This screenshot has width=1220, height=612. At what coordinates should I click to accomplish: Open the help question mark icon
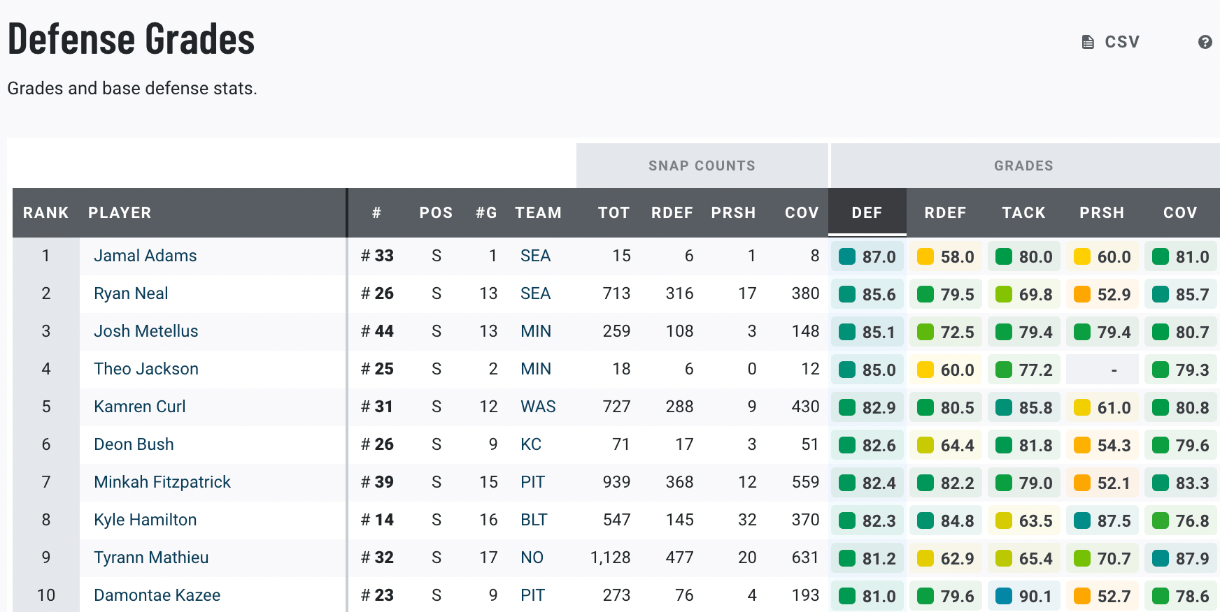point(1205,41)
